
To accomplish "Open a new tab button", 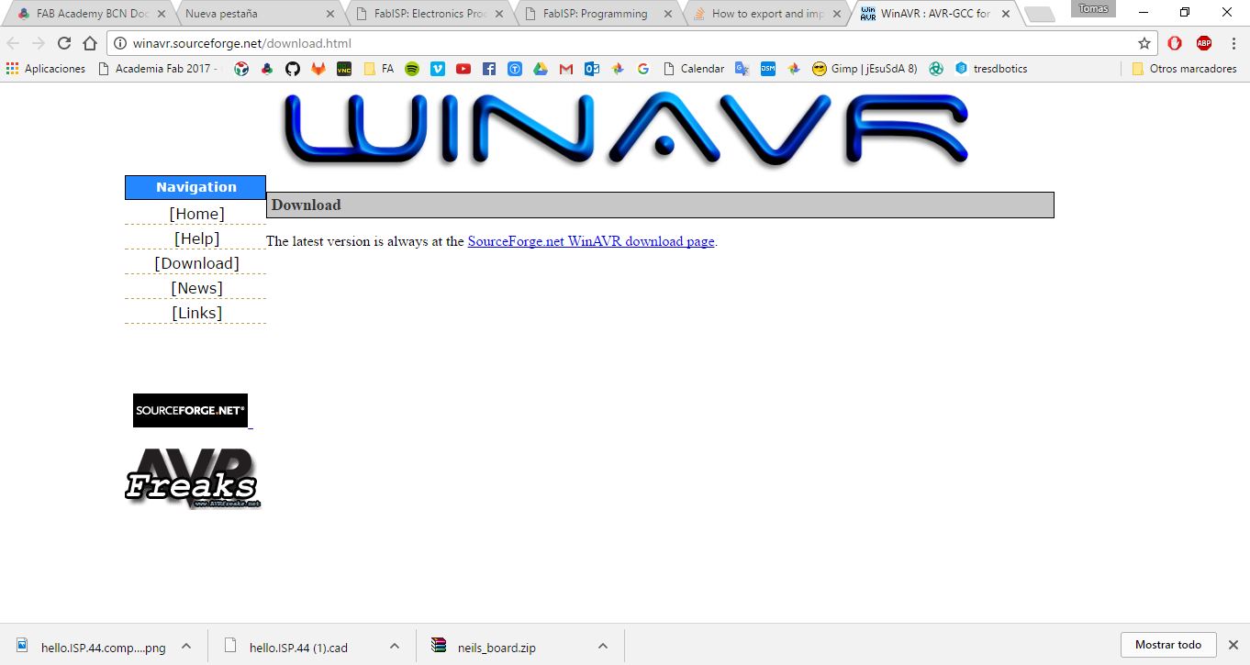I will tap(1039, 14).
